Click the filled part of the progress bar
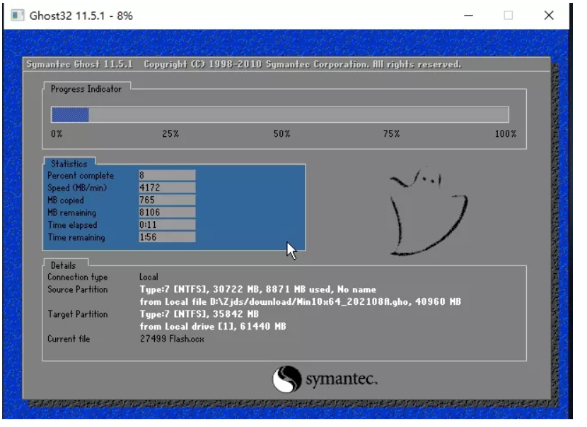 (70, 114)
